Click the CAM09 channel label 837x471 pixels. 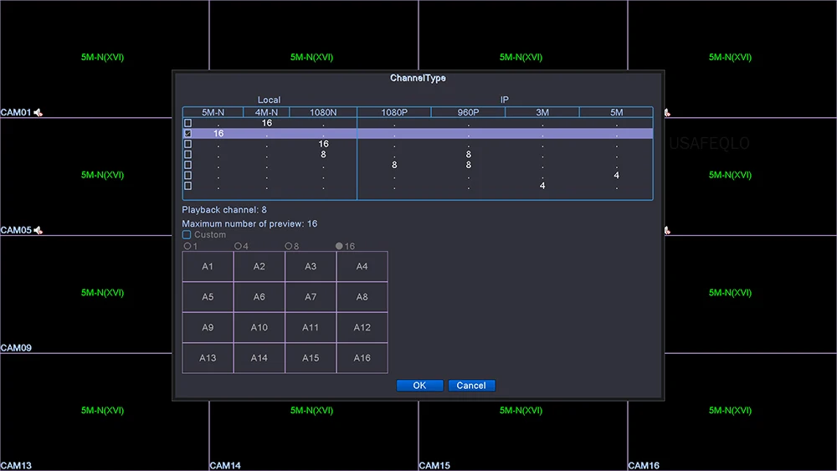(x=16, y=348)
